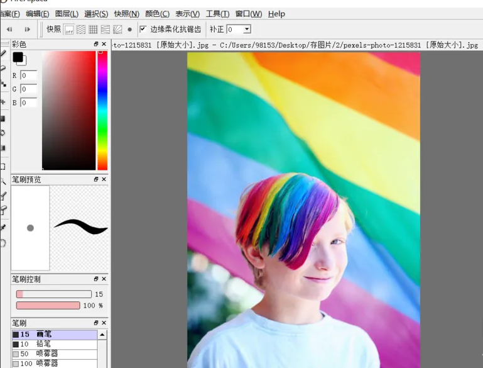Enable the vanishing point snap

pyautogui.click(x=106, y=30)
